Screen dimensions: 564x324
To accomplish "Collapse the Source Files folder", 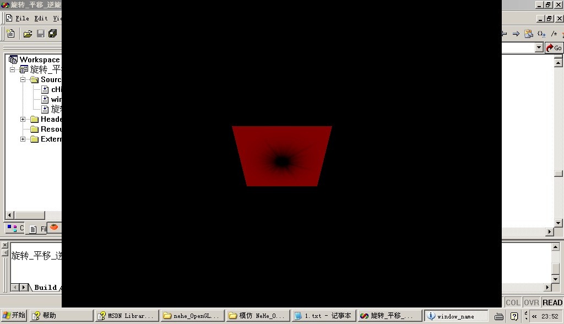I will pyautogui.click(x=23, y=79).
